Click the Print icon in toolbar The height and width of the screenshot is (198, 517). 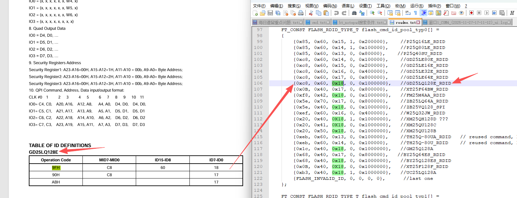[x=300, y=13]
